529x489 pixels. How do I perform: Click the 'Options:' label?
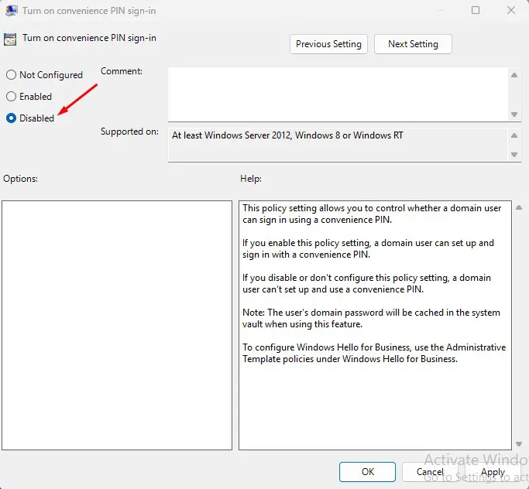coord(21,178)
